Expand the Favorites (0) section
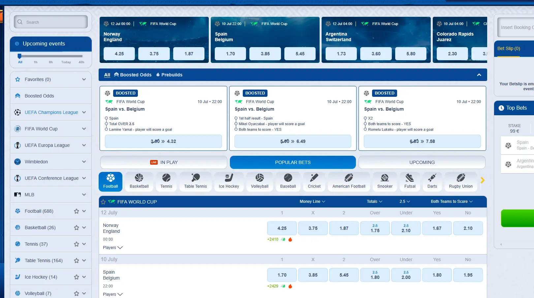Image resolution: width=534 pixels, height=298 pixels. (84, 79)
